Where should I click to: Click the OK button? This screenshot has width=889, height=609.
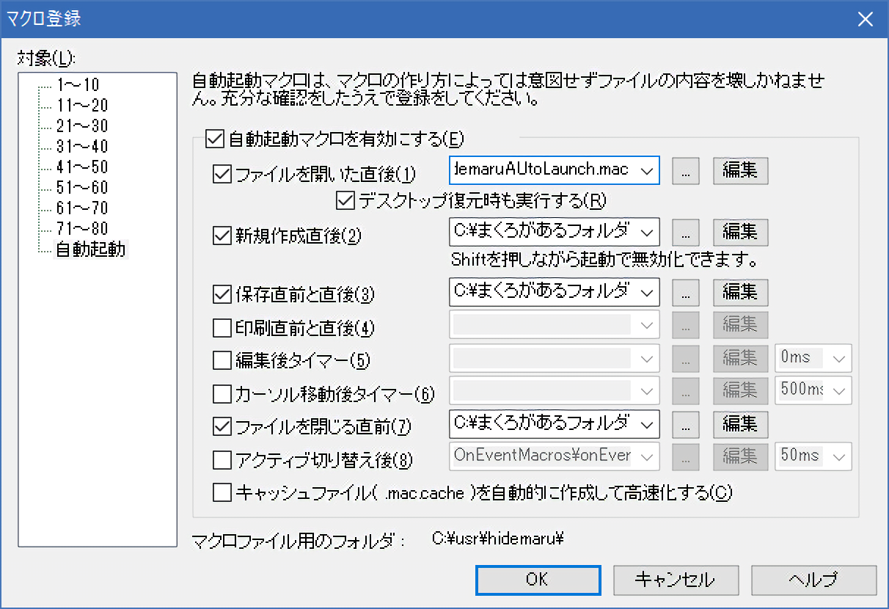538,579
